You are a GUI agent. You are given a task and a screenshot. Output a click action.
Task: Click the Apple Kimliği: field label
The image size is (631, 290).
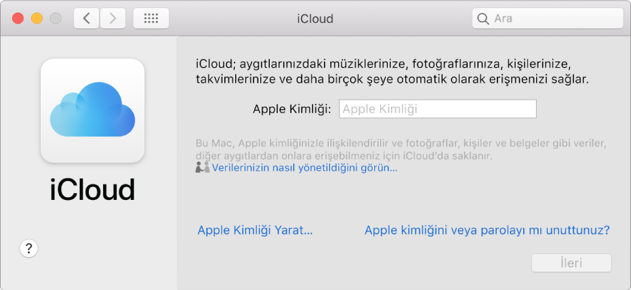point(291,109)
